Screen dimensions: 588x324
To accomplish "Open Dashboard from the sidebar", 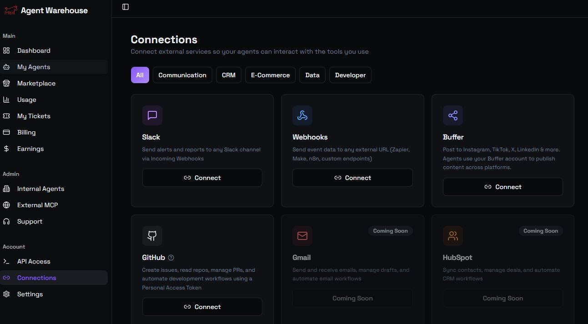I will 54,50.
